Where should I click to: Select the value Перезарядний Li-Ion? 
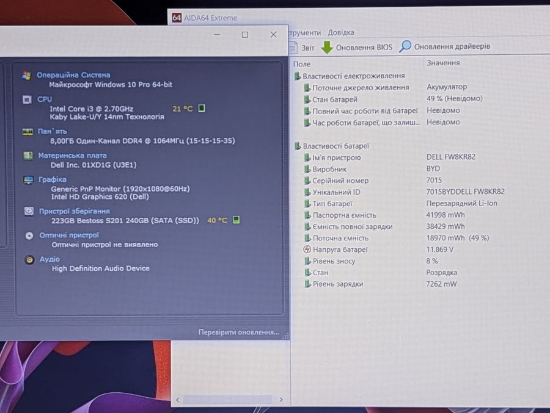tap(461, 203)
